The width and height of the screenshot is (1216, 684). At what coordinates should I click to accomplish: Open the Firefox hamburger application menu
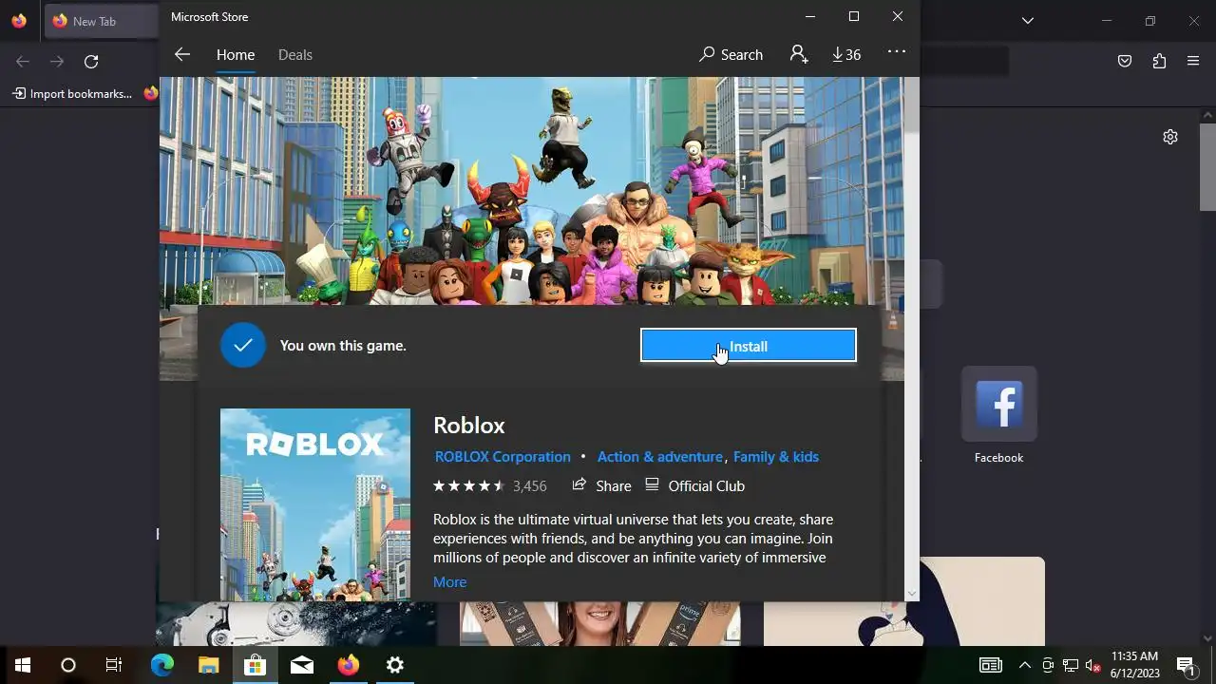coord(1193,62)
